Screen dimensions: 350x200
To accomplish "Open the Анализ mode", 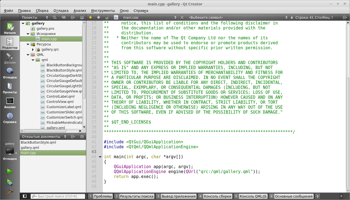I will pyautogui.click(x=10, y=103).
